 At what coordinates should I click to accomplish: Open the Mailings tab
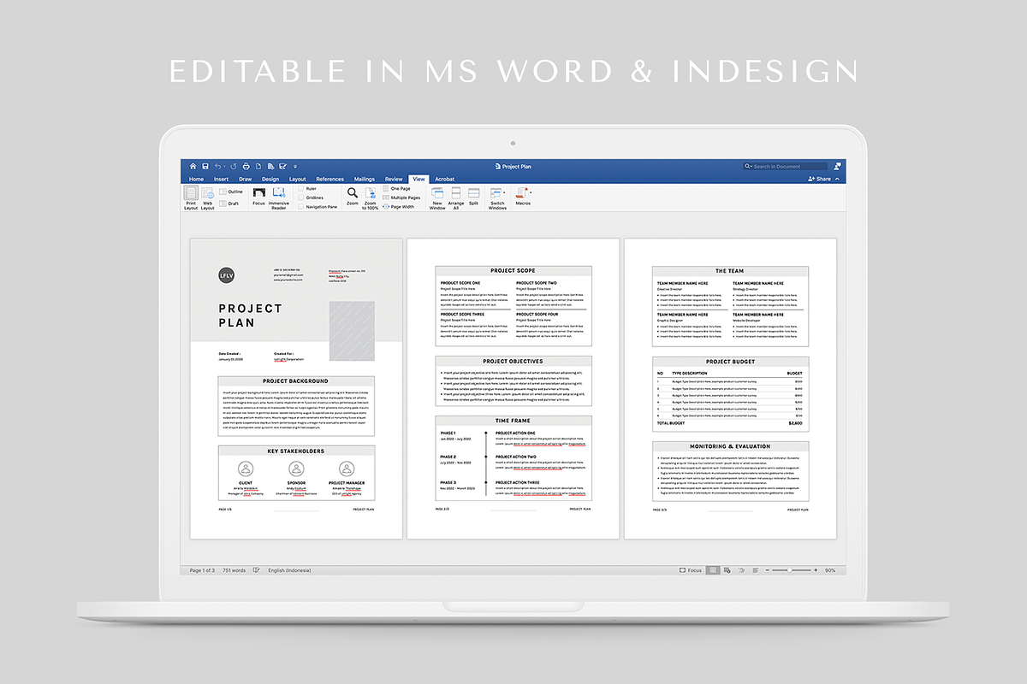click(363, 179)
